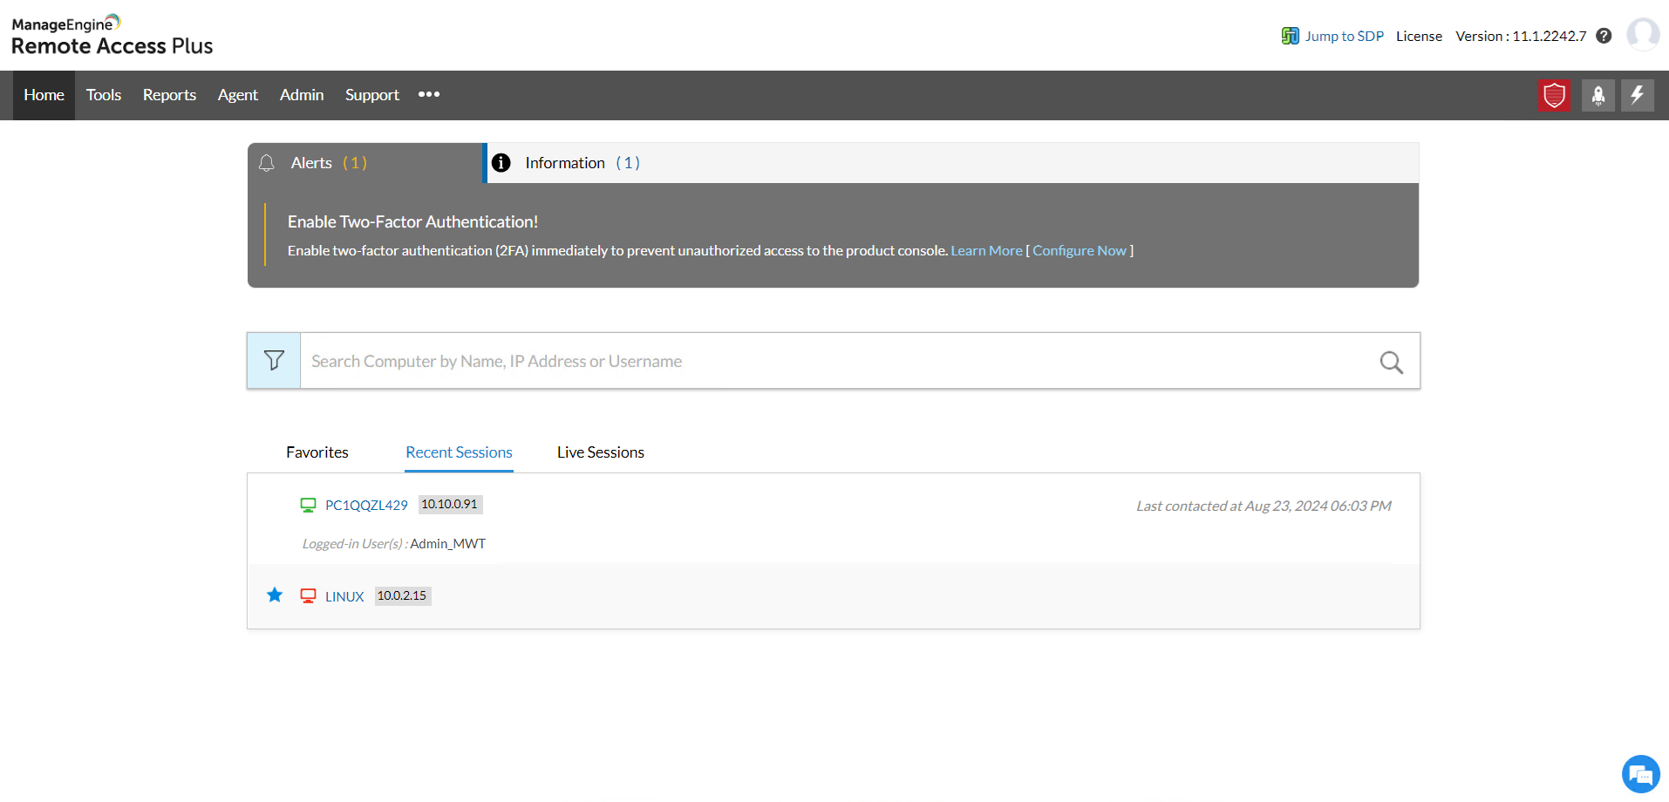Open the rocket quick launch icon
This screenshot has height=802, width=1669.
1597,95
